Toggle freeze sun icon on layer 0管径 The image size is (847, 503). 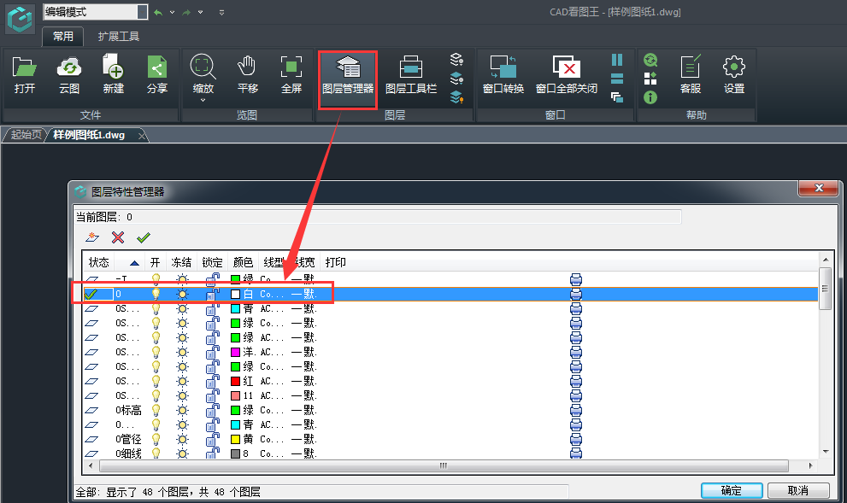coord(182,439)
